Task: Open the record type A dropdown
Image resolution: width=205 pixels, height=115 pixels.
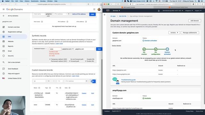Action: point(51,81)
